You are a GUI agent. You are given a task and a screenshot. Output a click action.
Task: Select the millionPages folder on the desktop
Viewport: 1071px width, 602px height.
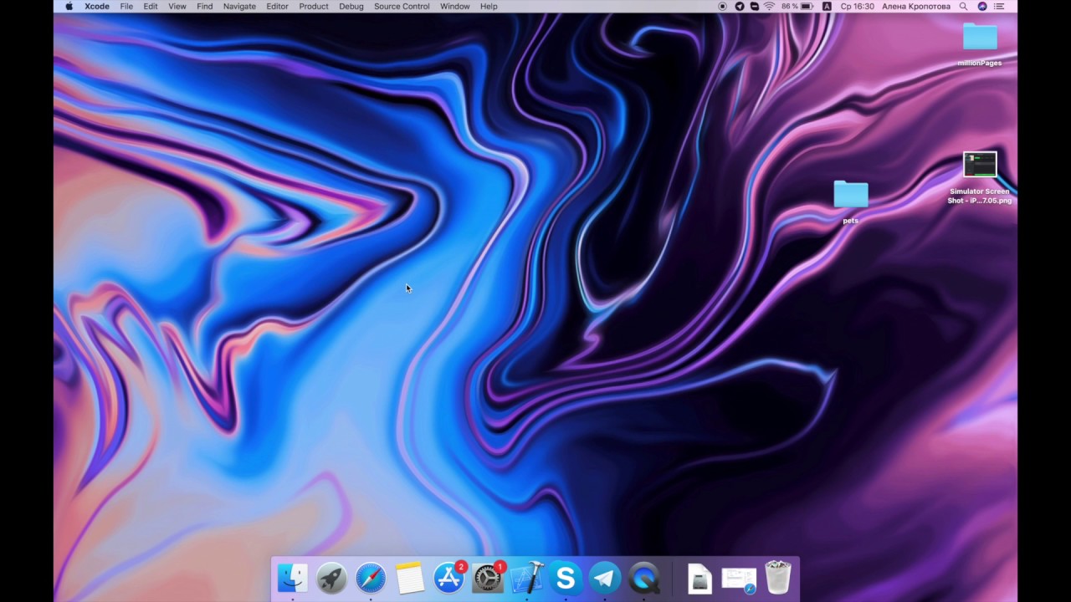coord(980,38)
